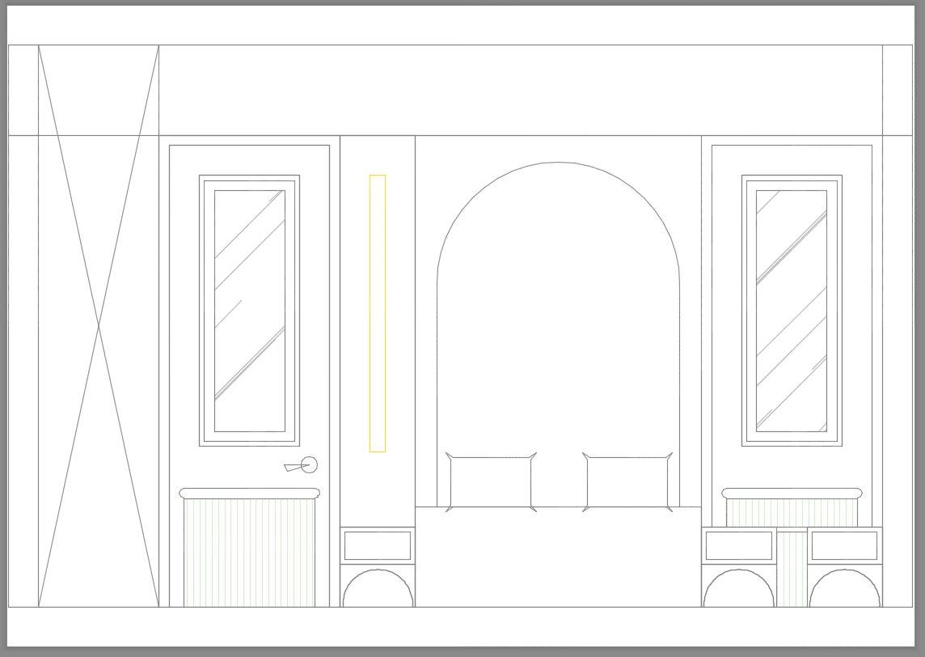Click the semicircle under the left nightstand
925x657 pixels.
click(378, 589)
